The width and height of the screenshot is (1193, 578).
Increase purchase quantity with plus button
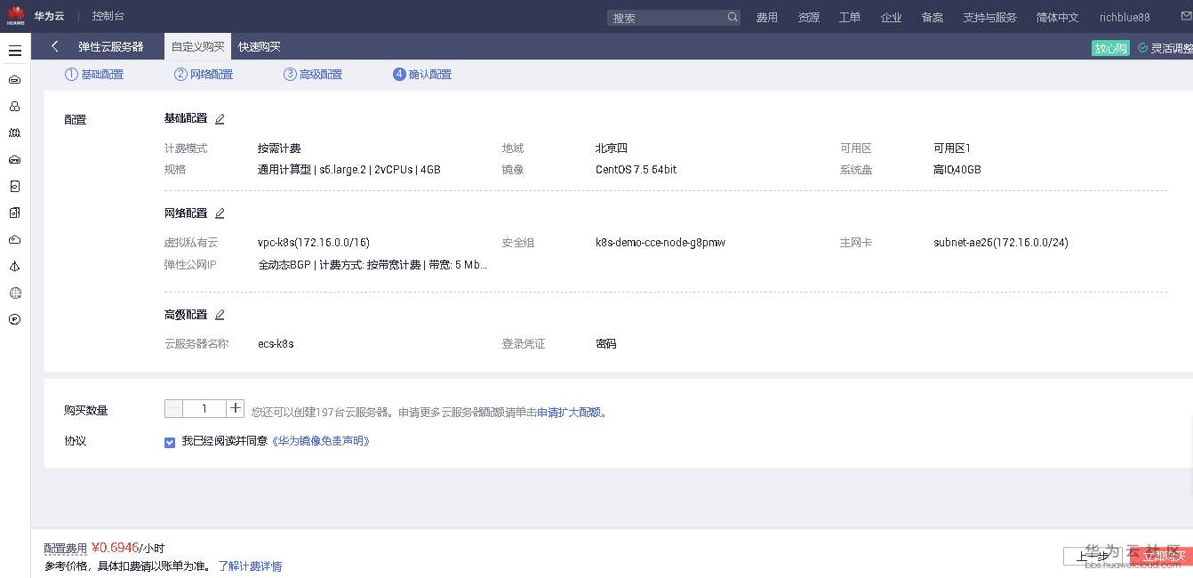[235, 408]
